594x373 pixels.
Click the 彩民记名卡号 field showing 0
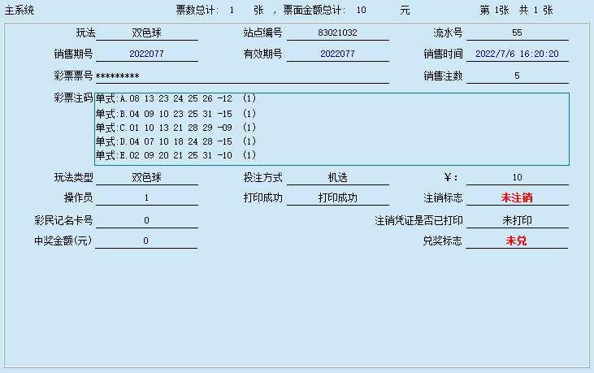(x=146, y=221)
